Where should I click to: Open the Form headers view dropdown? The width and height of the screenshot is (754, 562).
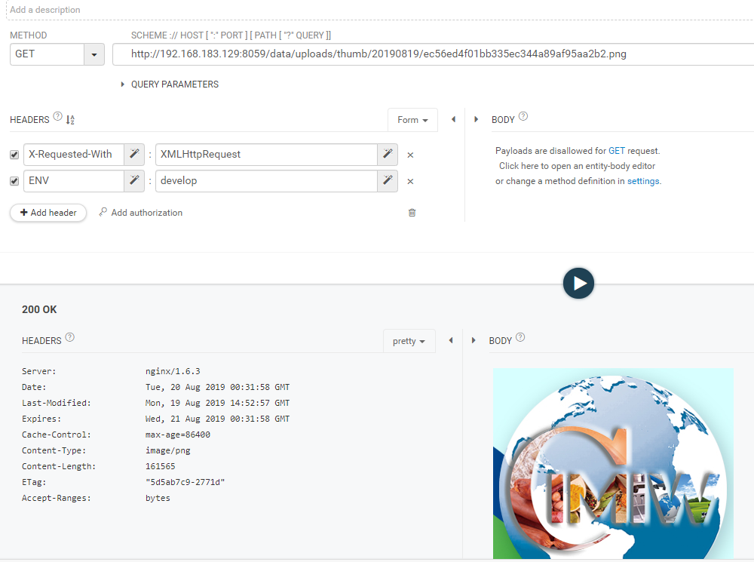(x=412, y=120)
